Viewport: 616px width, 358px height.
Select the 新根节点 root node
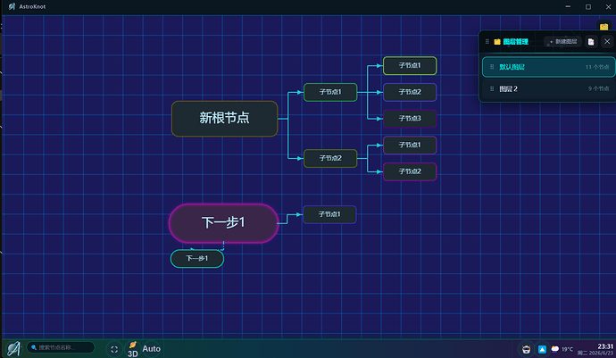pos(224,119)
